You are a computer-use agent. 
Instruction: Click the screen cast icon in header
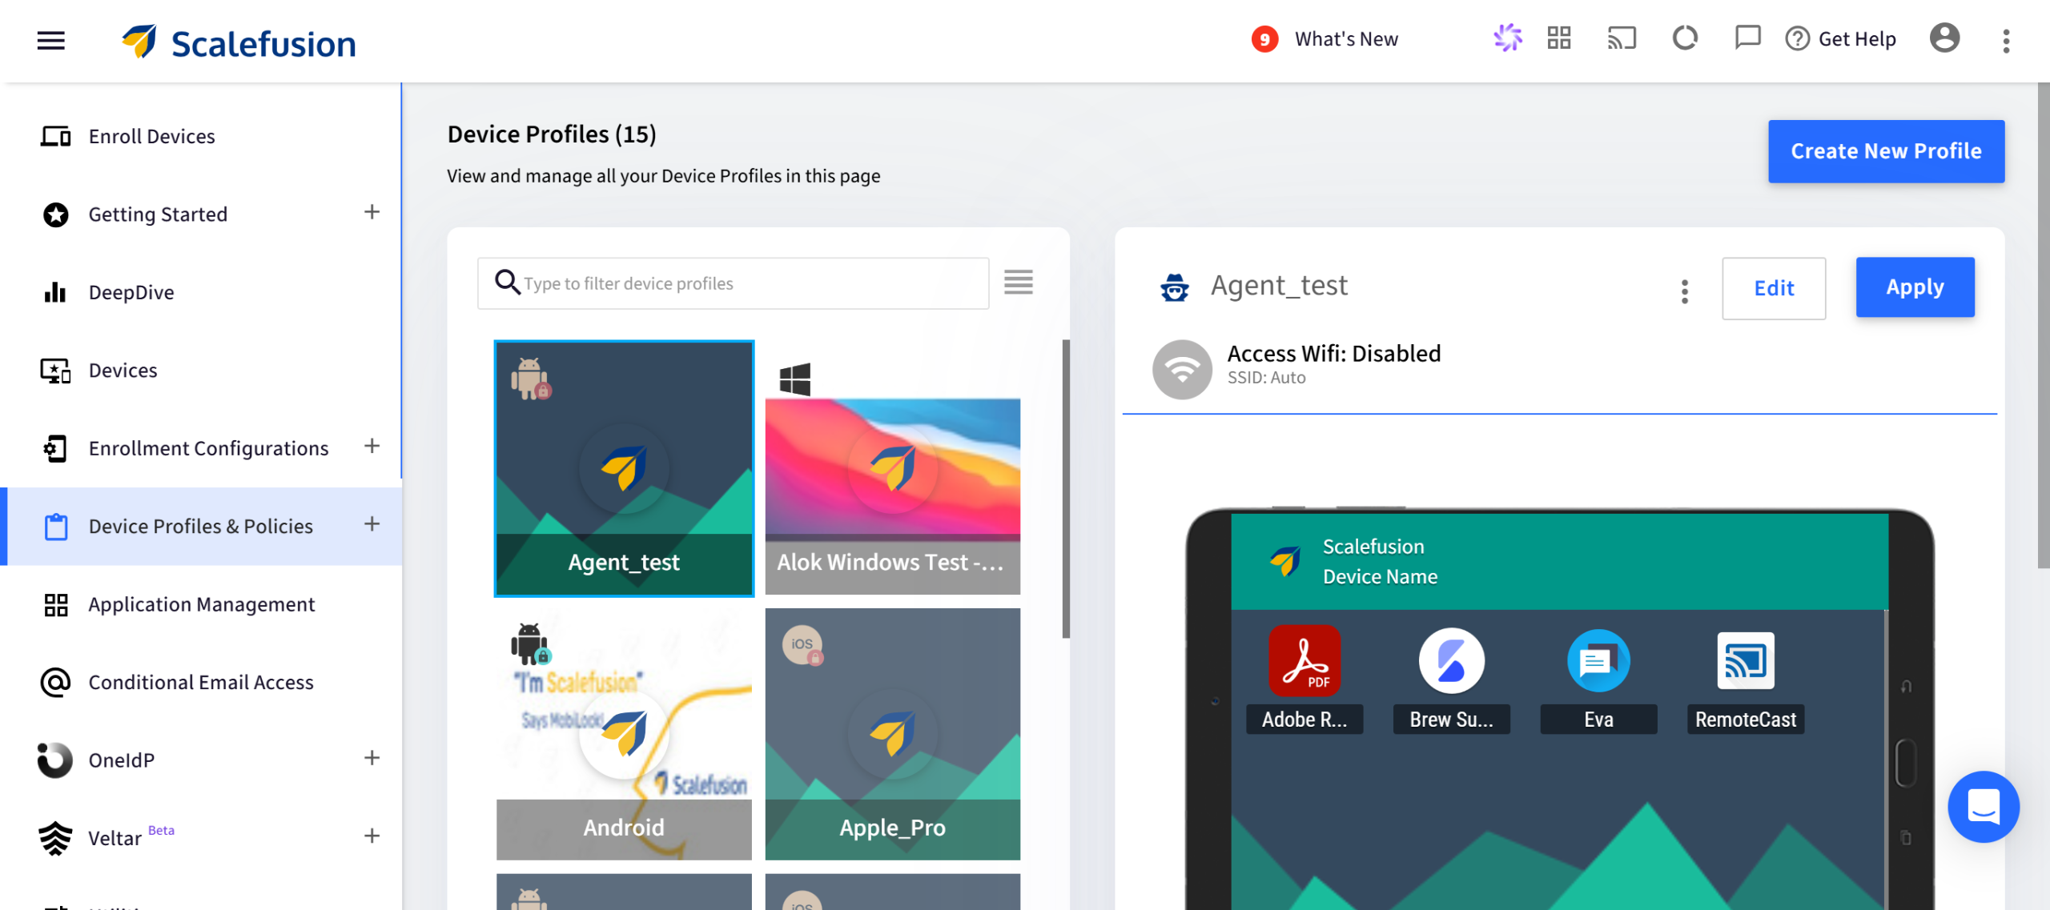[x=1622, y=38]
